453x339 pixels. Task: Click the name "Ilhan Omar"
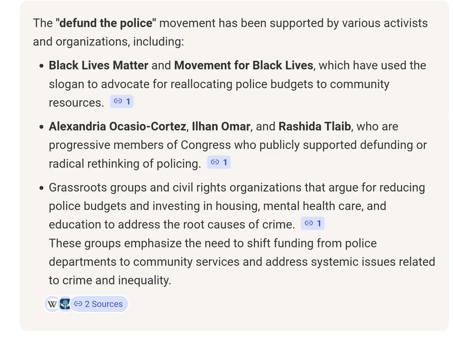(221, 126)
